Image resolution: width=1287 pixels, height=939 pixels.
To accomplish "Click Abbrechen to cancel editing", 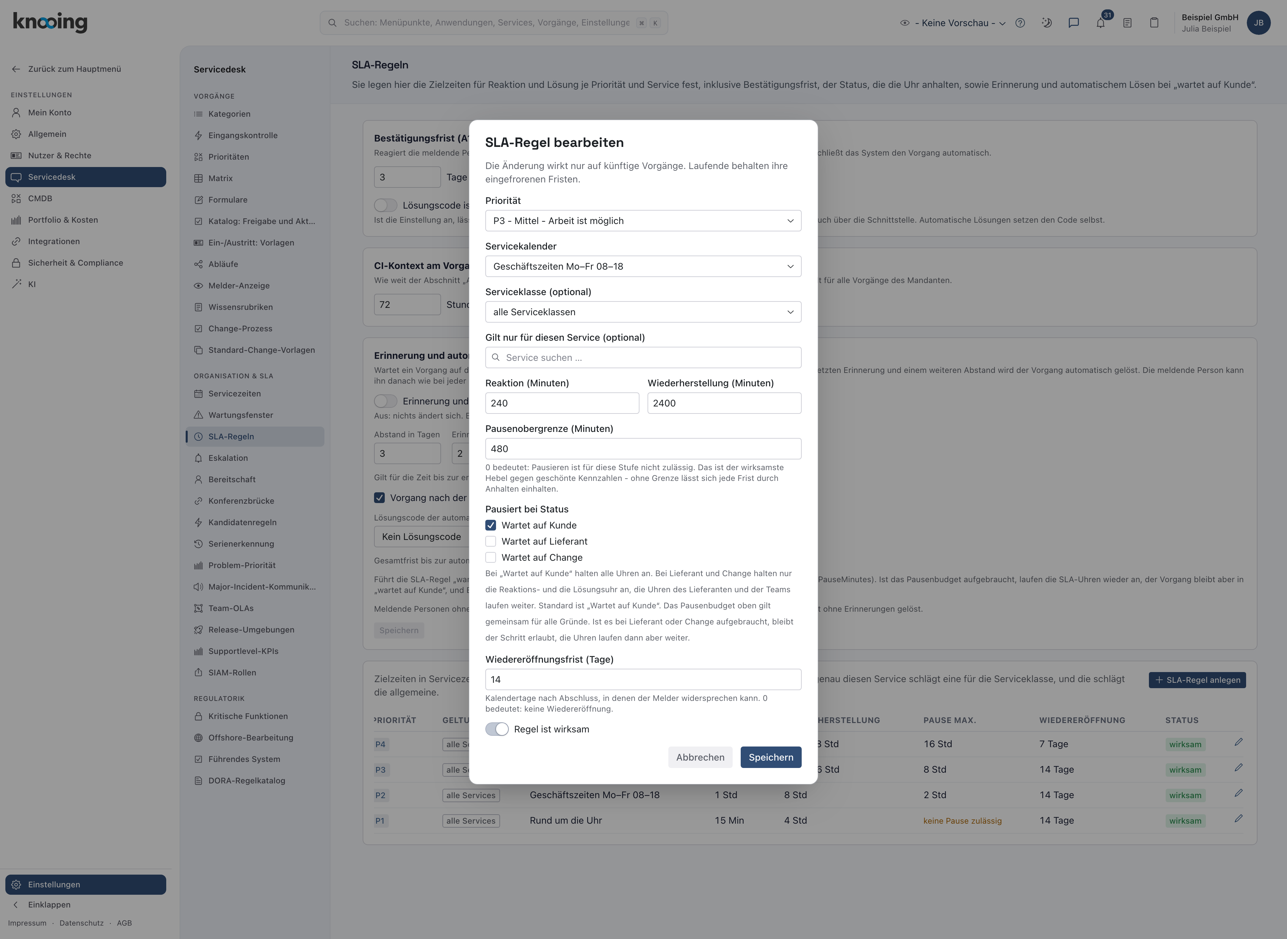I will pyautogui.click(x=700, y=757).
